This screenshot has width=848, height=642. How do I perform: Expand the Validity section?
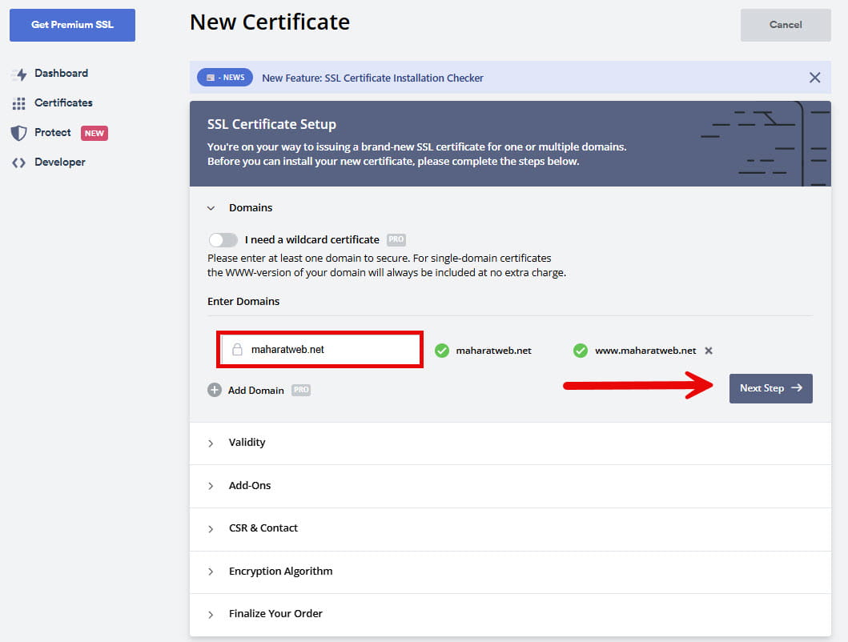coord(510,443)
